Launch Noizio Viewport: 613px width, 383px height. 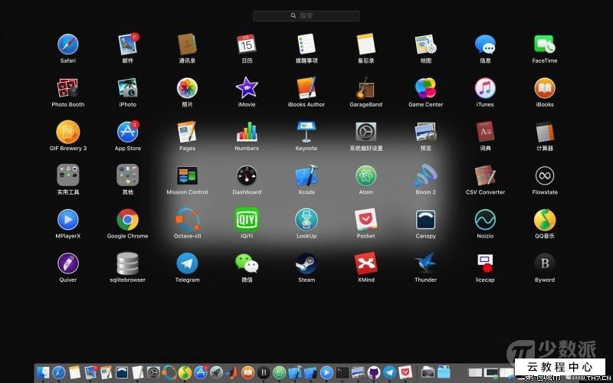(x=485, y=219)
